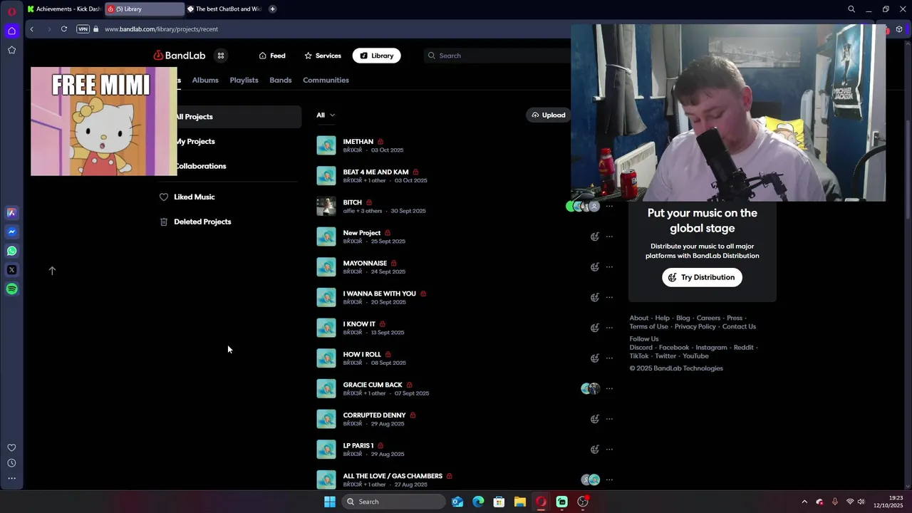Open Opera bookmarks star in sidebar
This screenshot has height=513, width=912.
pos(11,50)
